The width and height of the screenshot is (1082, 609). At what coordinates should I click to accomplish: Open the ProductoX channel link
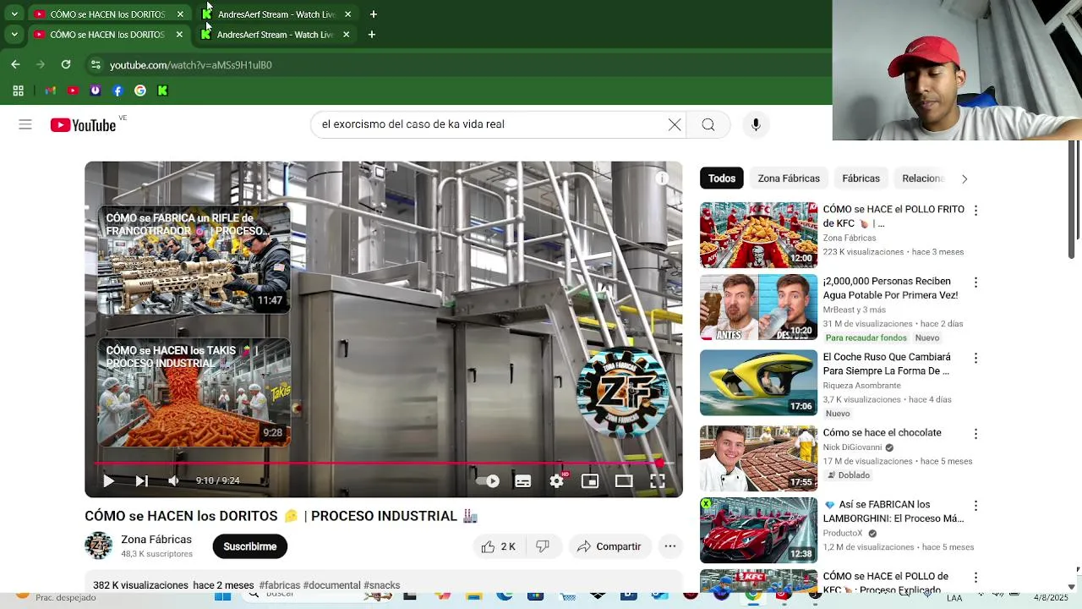(x=843, y=534)
